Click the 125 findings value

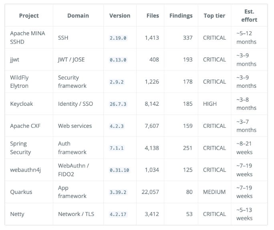click(x=188, y=170)
